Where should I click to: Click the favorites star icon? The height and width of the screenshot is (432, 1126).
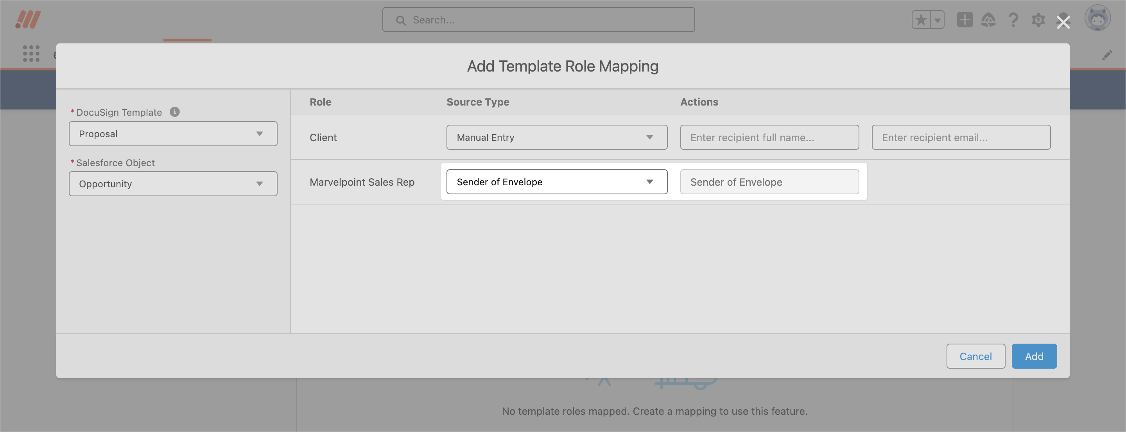[921, 20]
